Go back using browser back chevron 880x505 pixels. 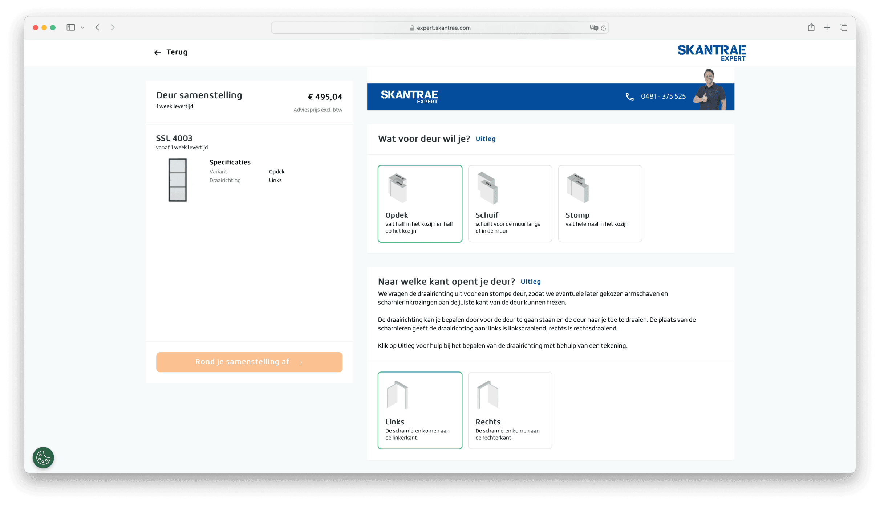pos(97,28)
